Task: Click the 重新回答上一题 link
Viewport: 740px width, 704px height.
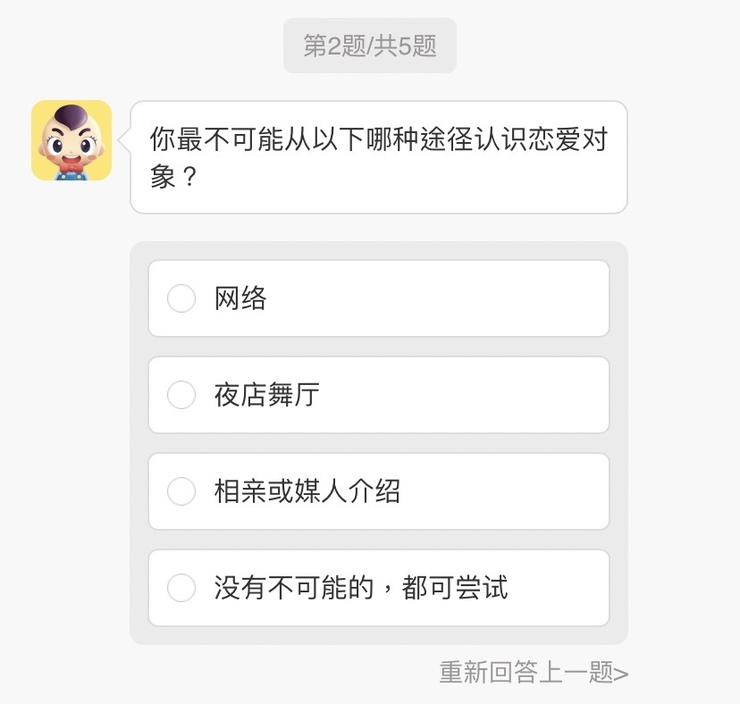Action: pyautogui.click(x=527, y=673)
